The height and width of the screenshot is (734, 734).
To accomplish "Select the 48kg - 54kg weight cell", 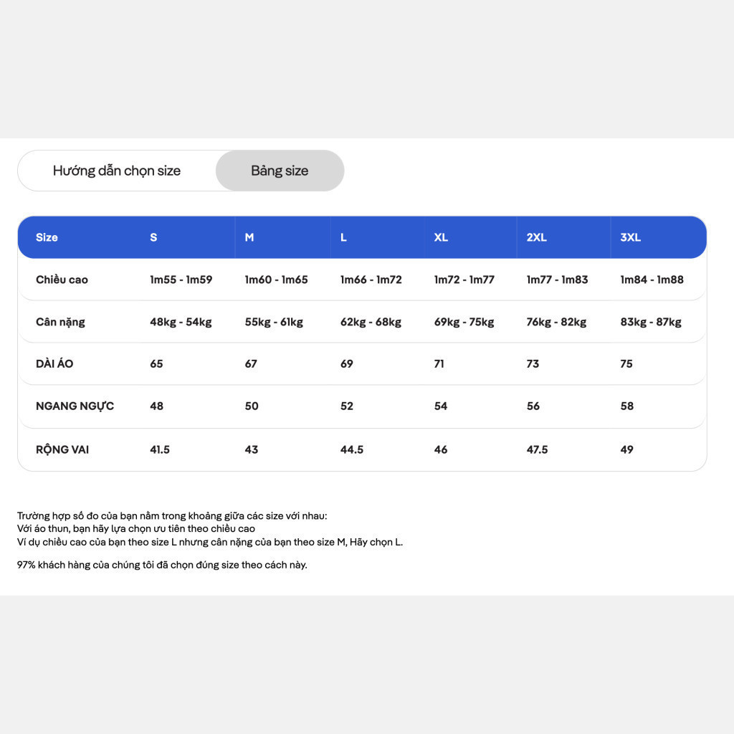I will 181,322.
